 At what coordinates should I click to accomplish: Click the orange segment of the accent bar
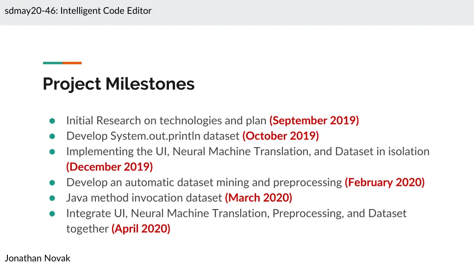pyautogui.click(x=72, y=63)
